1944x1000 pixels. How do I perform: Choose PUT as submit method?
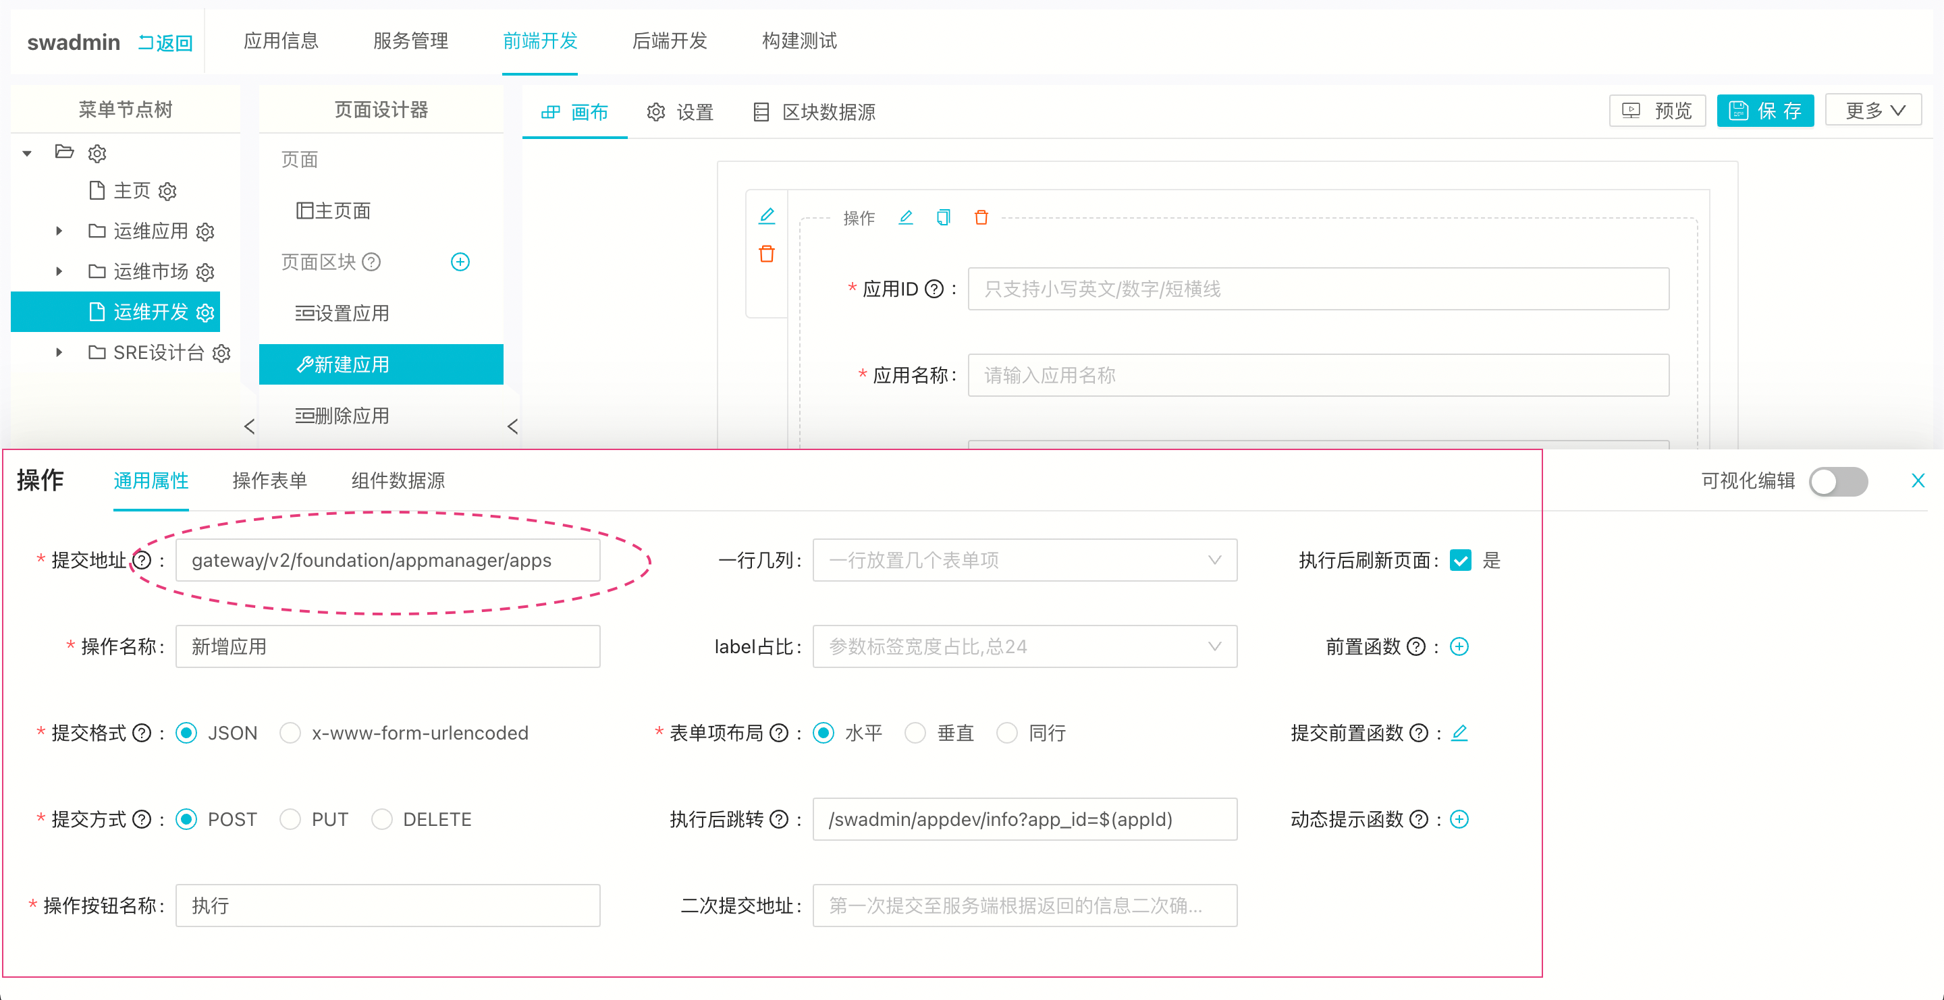tap(290, 819)
